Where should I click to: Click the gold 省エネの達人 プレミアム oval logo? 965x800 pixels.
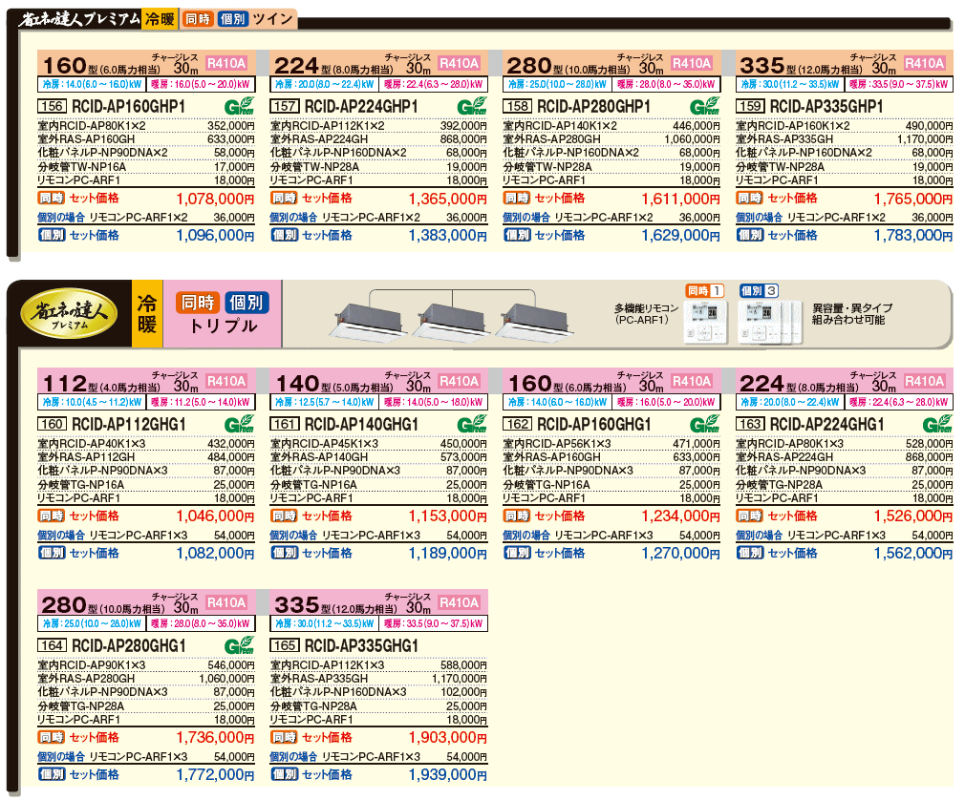[x=69, y=314]
